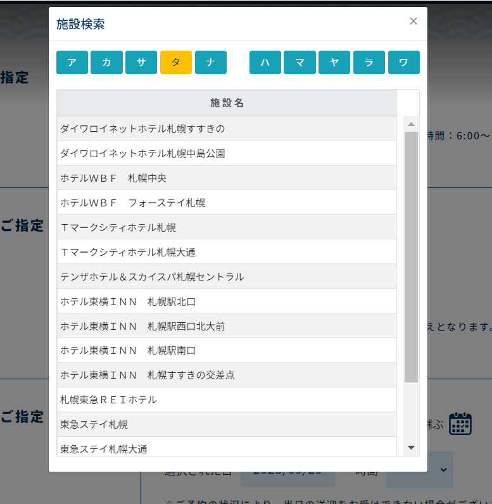Image resolution: width=492 pixels, height=504 pixels.
Task: Click the 施設名 column header
Action: (227, 103)
